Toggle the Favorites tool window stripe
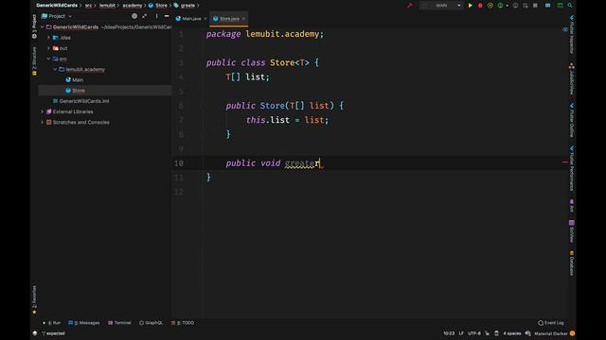Viewport: 606px width, 340px height. point(34,299)
